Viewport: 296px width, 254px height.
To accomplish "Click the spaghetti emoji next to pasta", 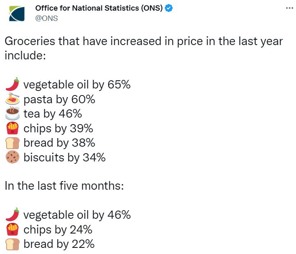I will [12, 99].
